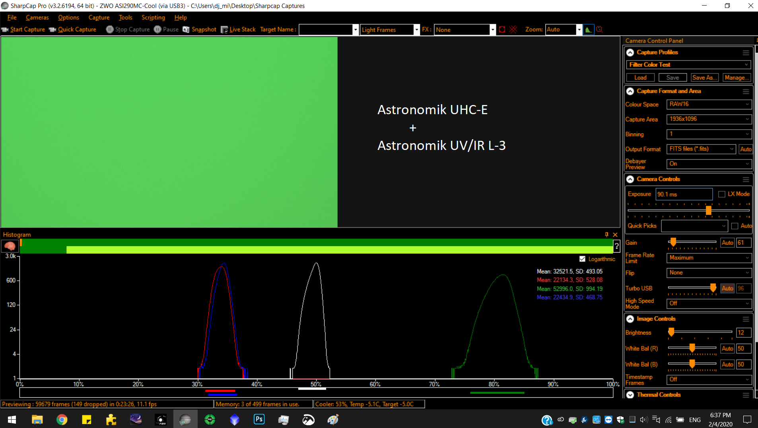Open the Colour Space RAW16 dropdown

[x=709, y=104]
